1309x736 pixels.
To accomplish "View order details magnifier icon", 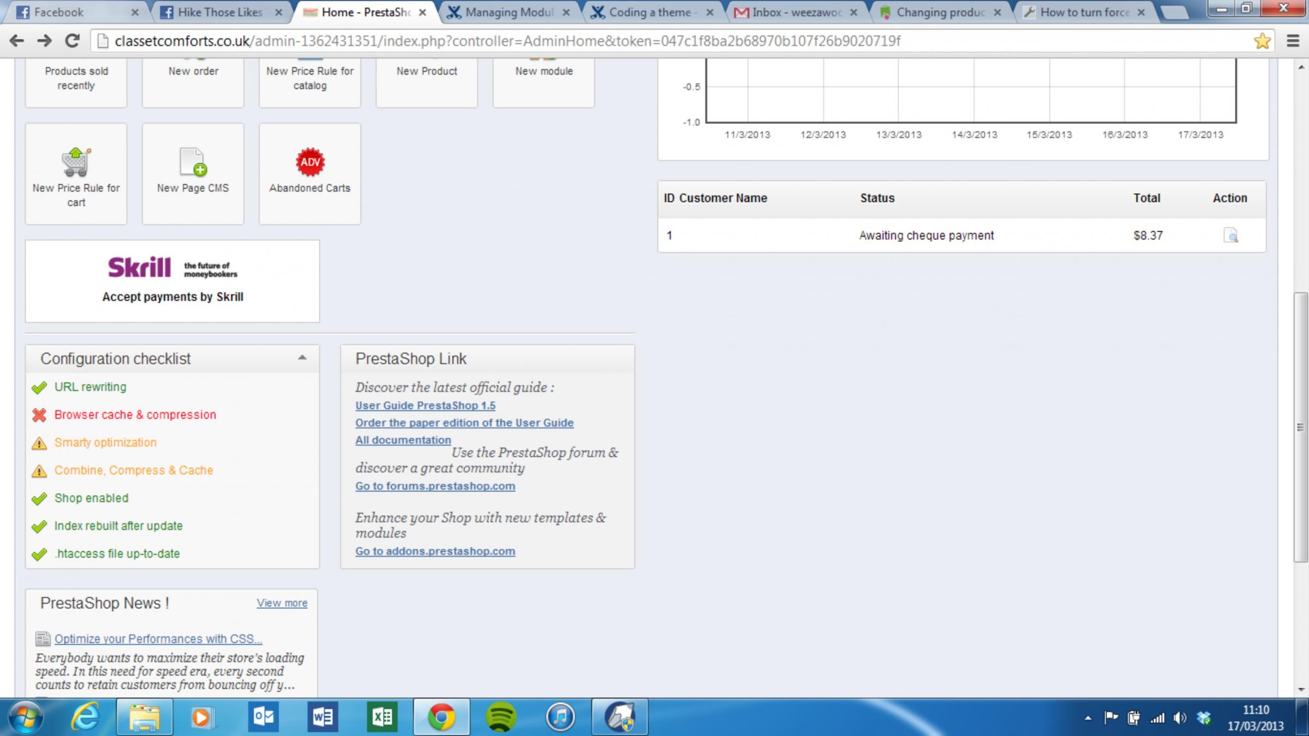I will click(1230, 236).
